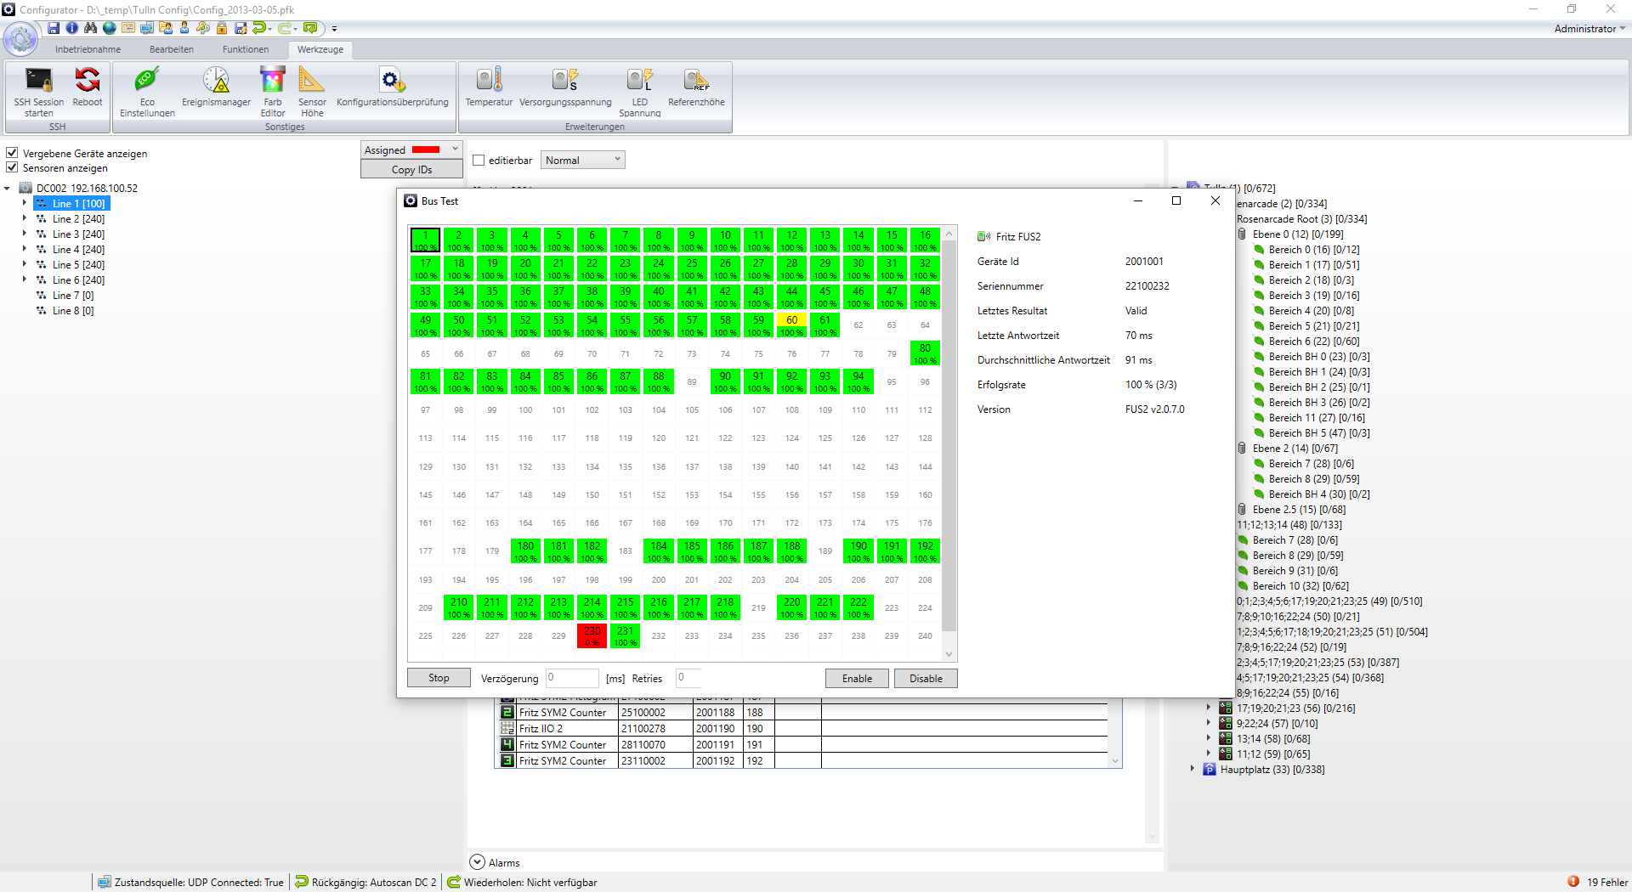The image size is (1632, 892).
Task: Click the Enable button in Bus Test
Action: [857, 678]
